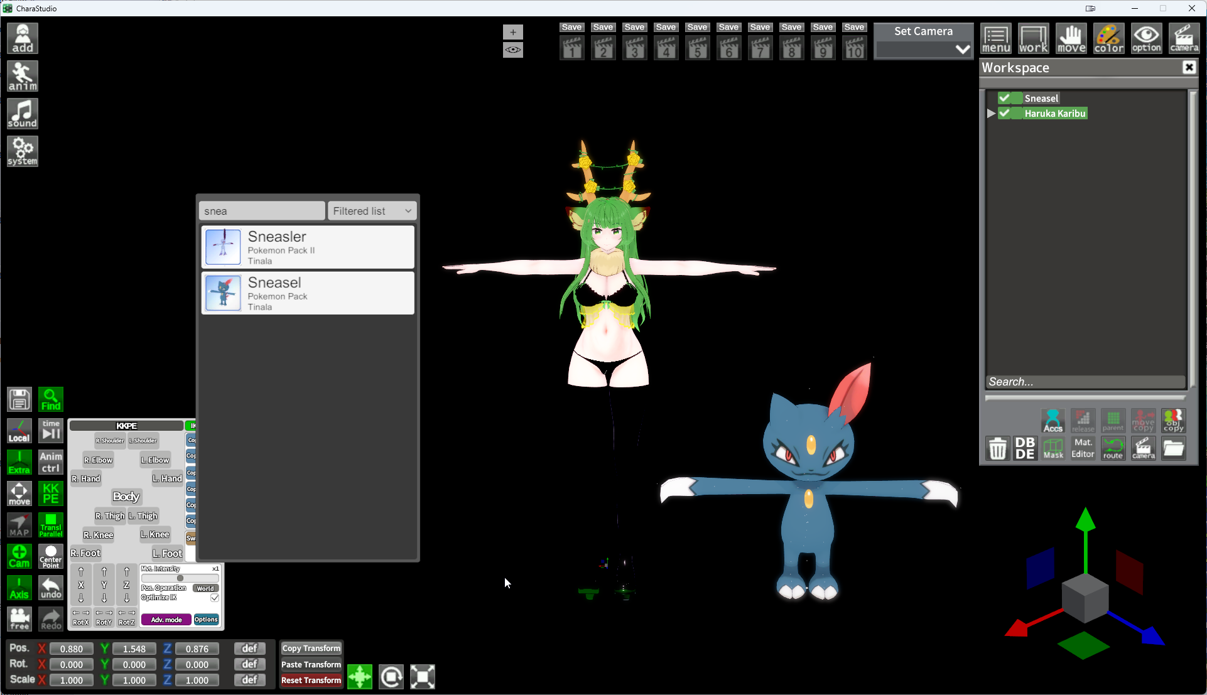Image resolution: width=1207 pixels, height=695 pixels.
Task: Click the free camera icon
Action: (19, 619)
